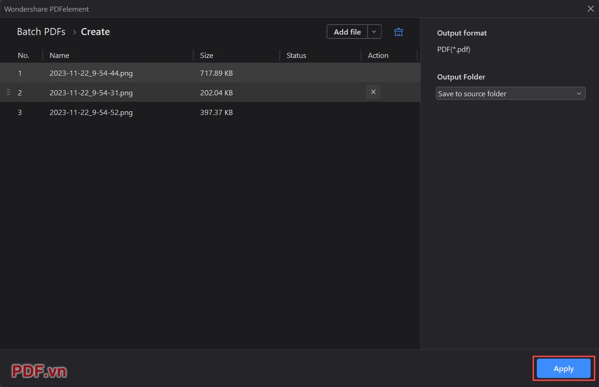Screen dimensions: 599x387
Task: Remove 2023-11-22_9-54-31.png with the X icon
Action: coord(373,92)
